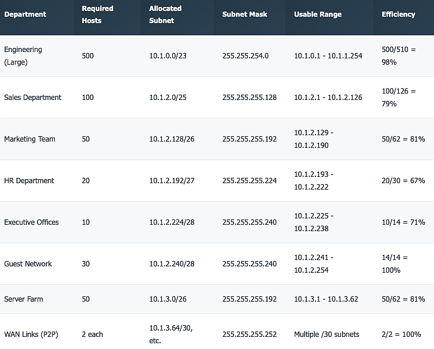The height and width of the screenshot is (349, 434).
Task: Click the Sales Department row label
Action: [x=33, y=98]
